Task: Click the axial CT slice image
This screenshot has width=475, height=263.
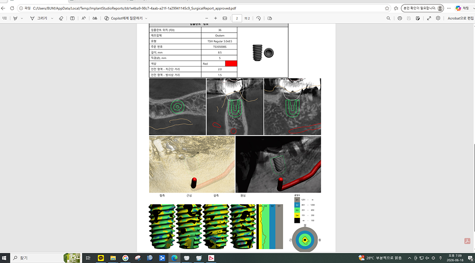Action: point(177,106)
